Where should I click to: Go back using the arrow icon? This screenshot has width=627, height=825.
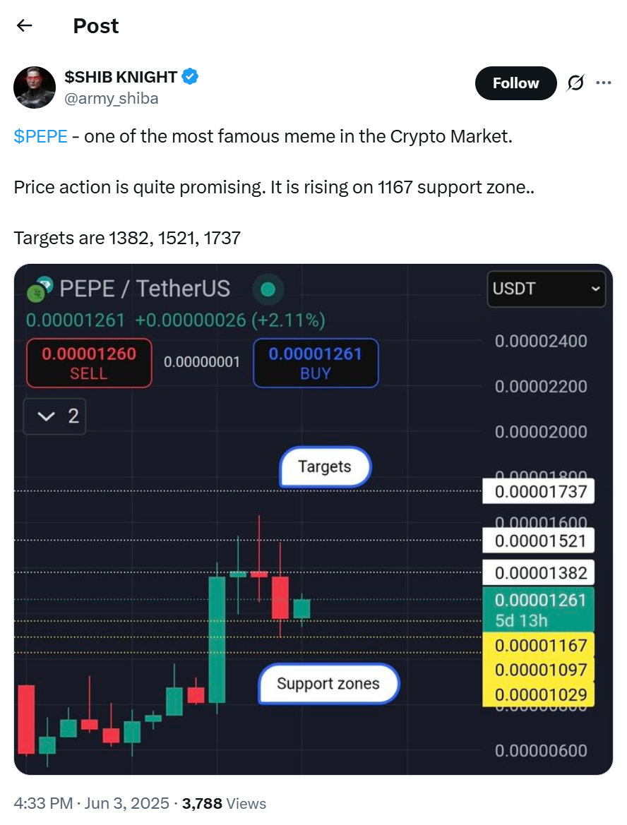click(x=24, y=25)
